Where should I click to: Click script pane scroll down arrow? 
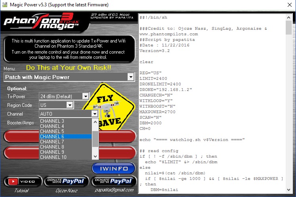pyautogui.click(x=288, y=189)
